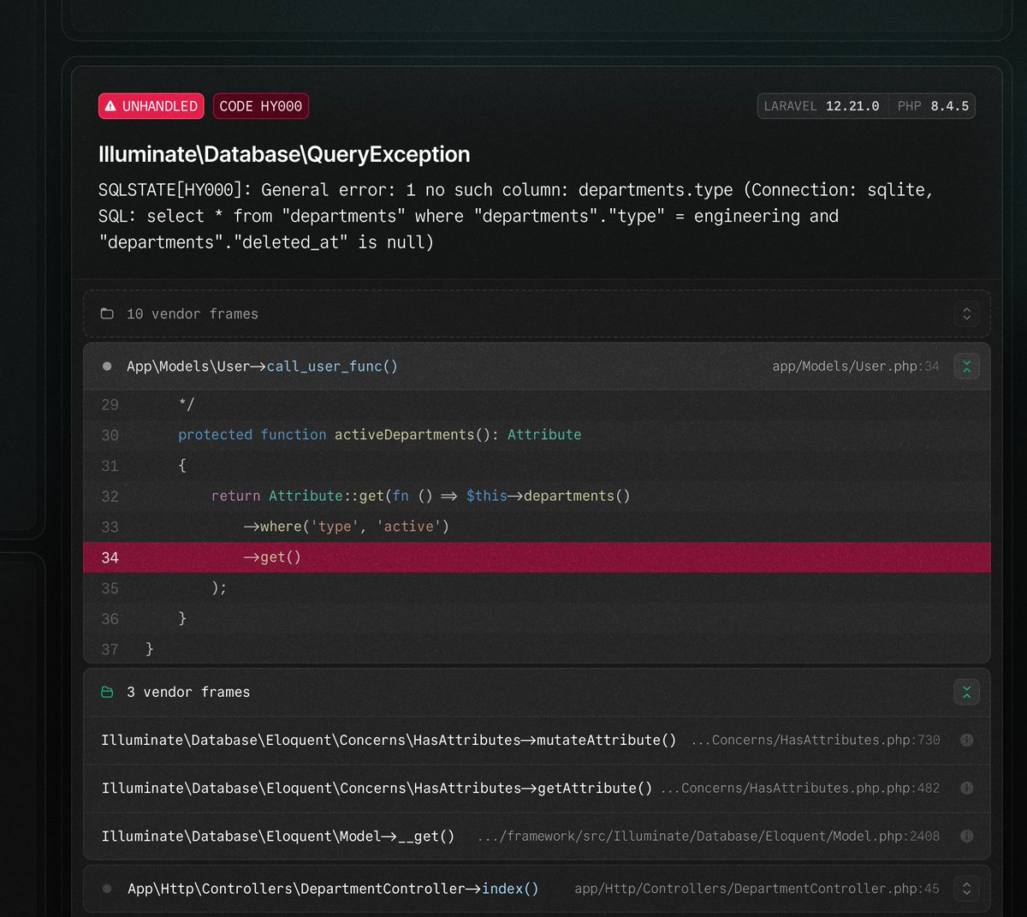The height and width of the screenshot is (917, 1027).
Task: Click DepartmentController.php:45 file path
Action: 757,889
